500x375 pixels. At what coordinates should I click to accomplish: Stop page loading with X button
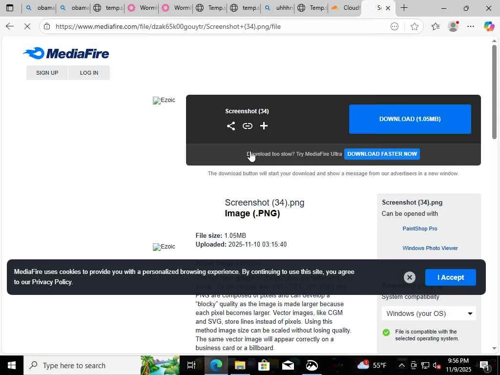(x=27, y=26)
